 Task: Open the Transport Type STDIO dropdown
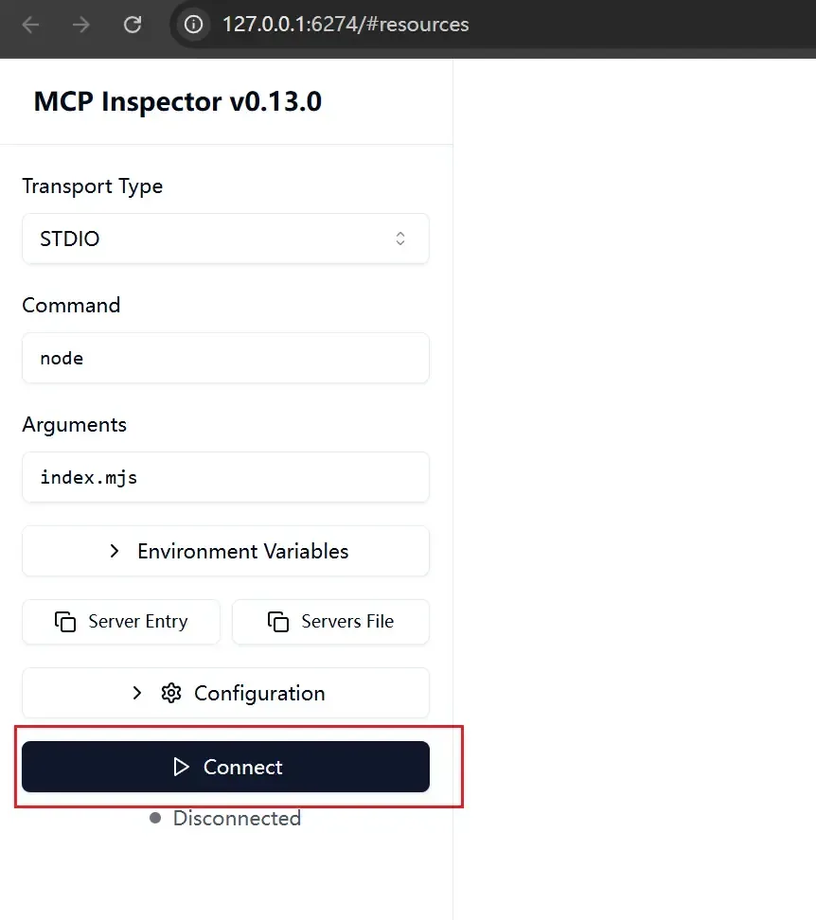225,239
